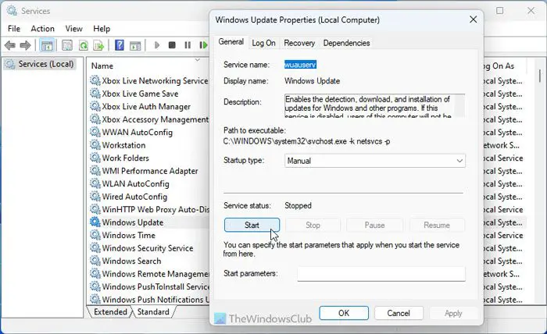Click gear icon beside WLAN AutoConfig
The image size is (547, 334).
pos(95,183)
